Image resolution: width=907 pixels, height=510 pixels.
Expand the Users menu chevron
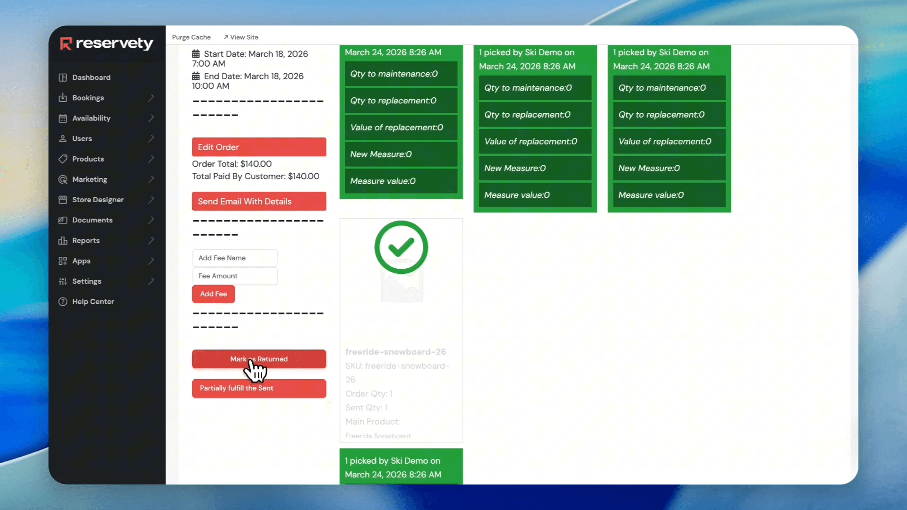point(151,138)
